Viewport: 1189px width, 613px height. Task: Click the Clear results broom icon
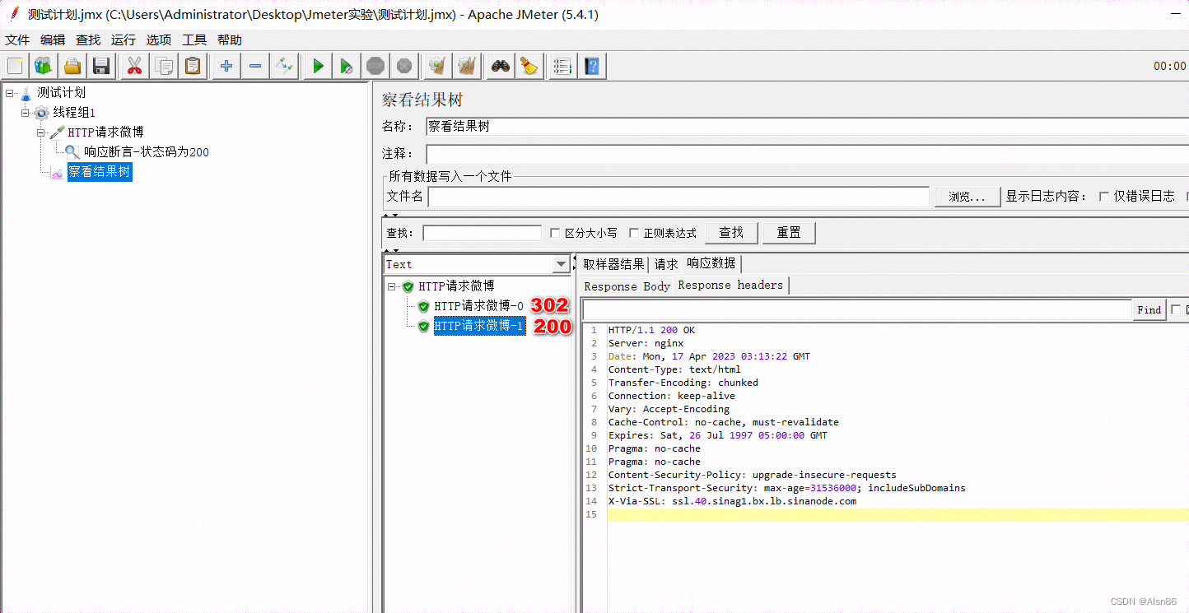[x=437, y=67]
